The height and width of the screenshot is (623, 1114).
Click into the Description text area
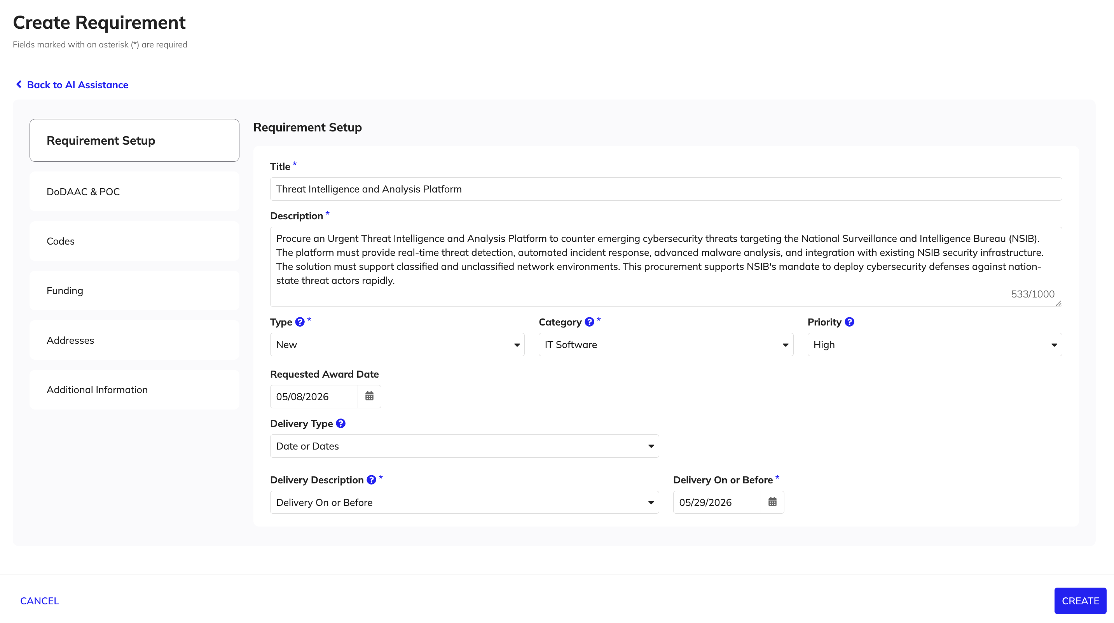click(x=666, y=266)
